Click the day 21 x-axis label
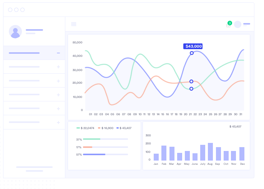 pos(190,114)
